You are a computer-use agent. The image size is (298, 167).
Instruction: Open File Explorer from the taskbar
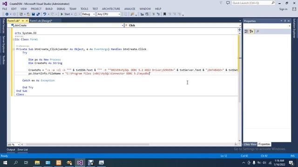pos(37,163)
